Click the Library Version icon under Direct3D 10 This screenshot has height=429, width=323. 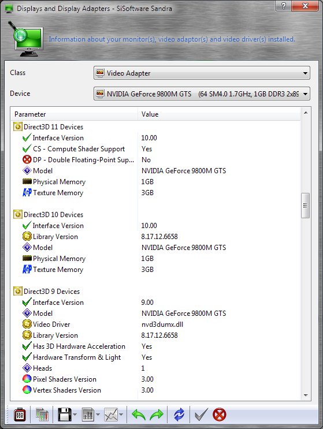click(27, 236)
